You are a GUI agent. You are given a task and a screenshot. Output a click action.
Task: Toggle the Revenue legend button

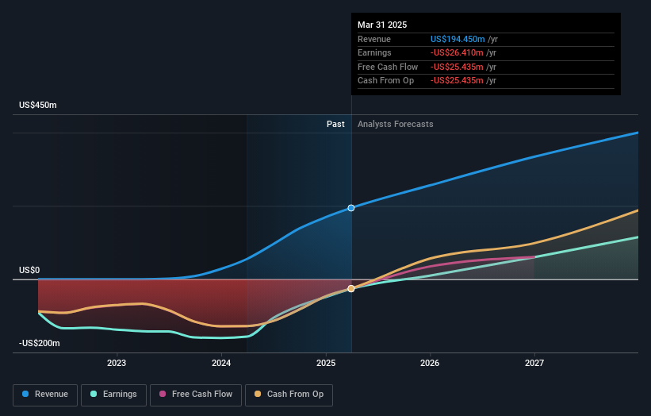[x=45, y=395]
